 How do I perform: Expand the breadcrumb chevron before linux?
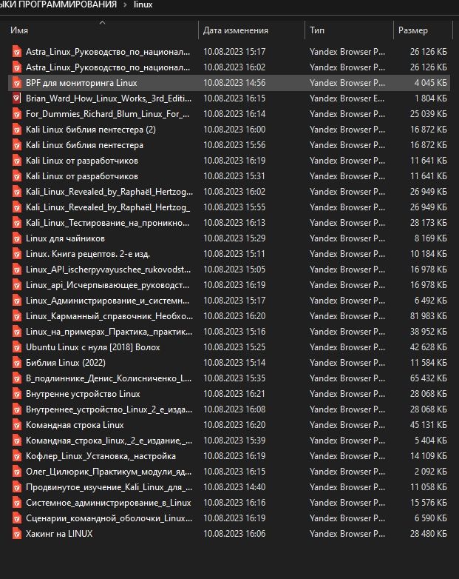coord(126,4)
